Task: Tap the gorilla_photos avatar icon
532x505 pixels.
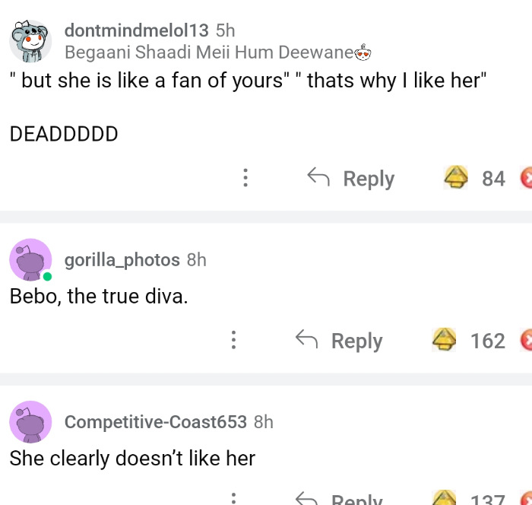Action: [x=30, y=259]
